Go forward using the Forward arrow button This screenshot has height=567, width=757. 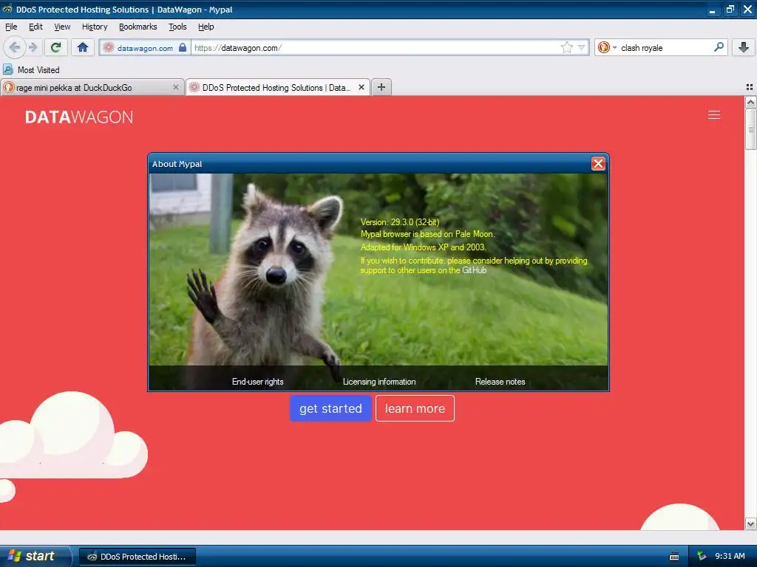click(33, 47)
